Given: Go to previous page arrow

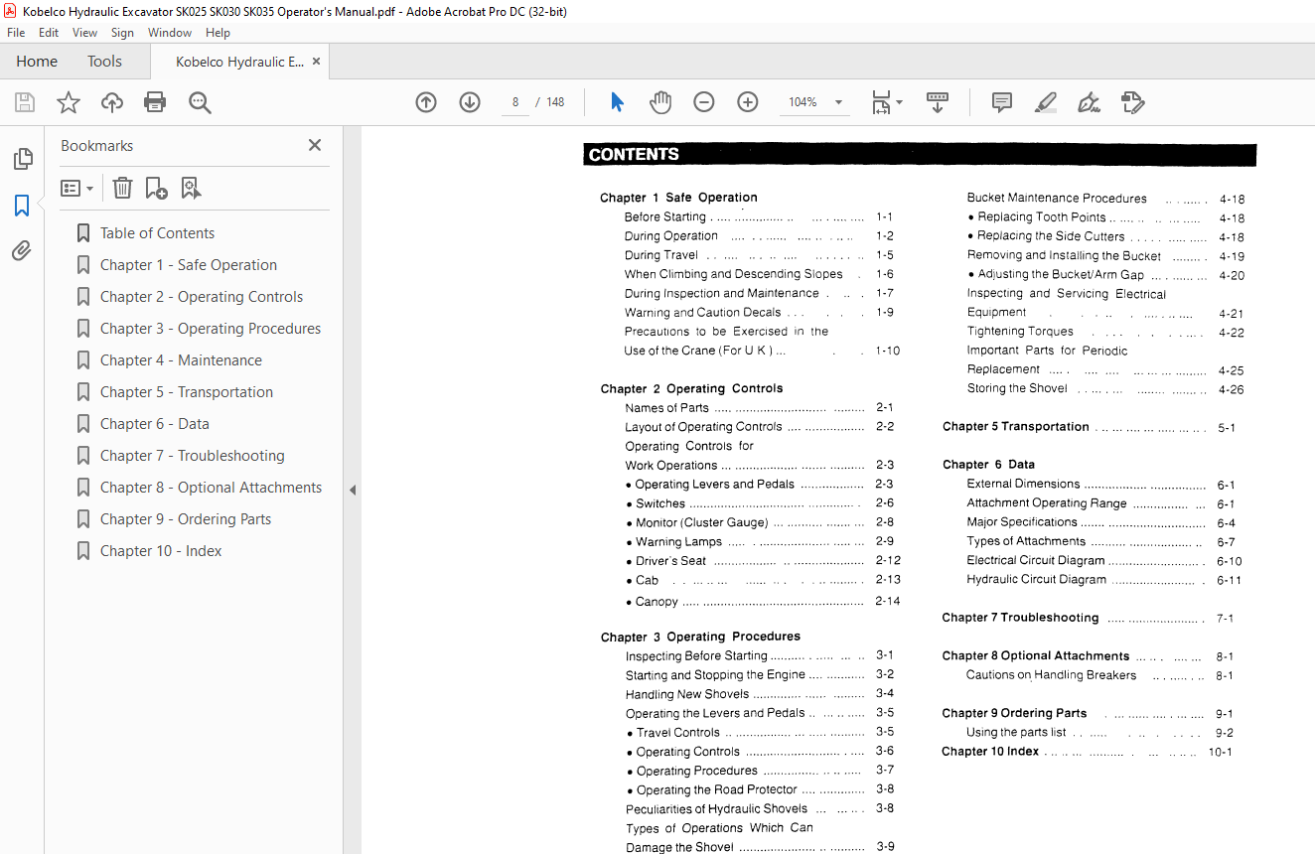Looking at the screenshot, I should point(426,102).
